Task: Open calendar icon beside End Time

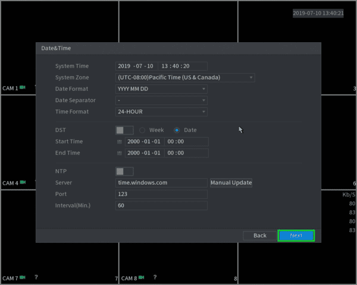Action: [x=120, y=153]
